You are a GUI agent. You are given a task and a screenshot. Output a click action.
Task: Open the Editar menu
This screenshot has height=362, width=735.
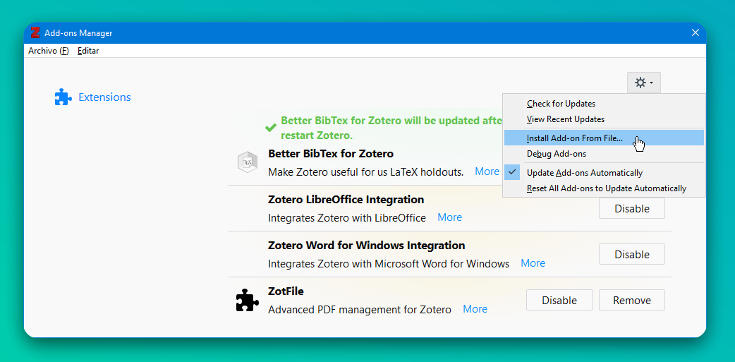pos(88,51)
